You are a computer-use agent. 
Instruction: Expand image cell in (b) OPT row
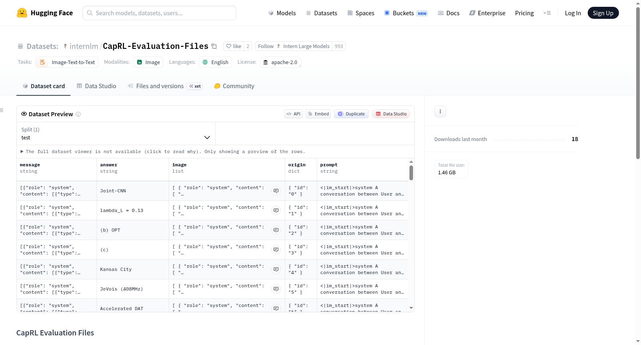pyautogui.click(x=276, y=230)
